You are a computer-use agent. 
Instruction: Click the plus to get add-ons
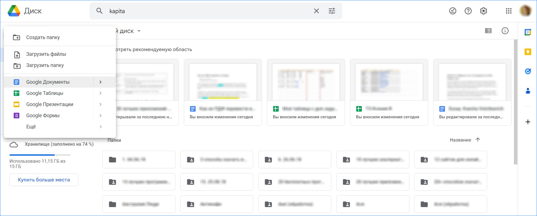pos(528,122)
